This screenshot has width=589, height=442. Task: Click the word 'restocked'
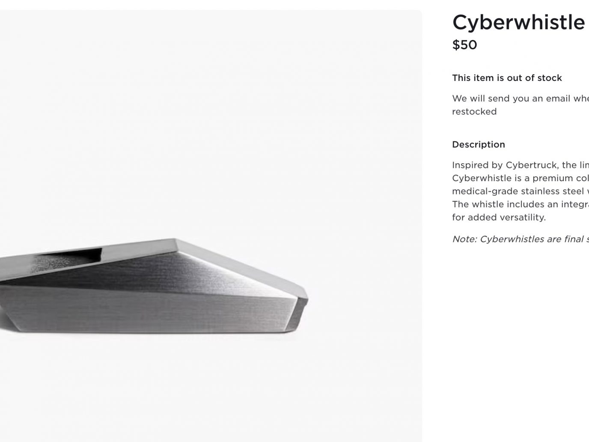(x=474, y=111)
